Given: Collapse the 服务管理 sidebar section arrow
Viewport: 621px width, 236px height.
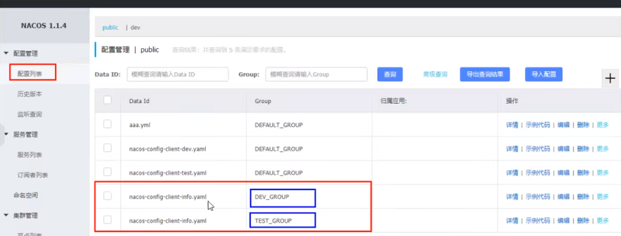Looking at the screenshot, I should tap(7, 134).
